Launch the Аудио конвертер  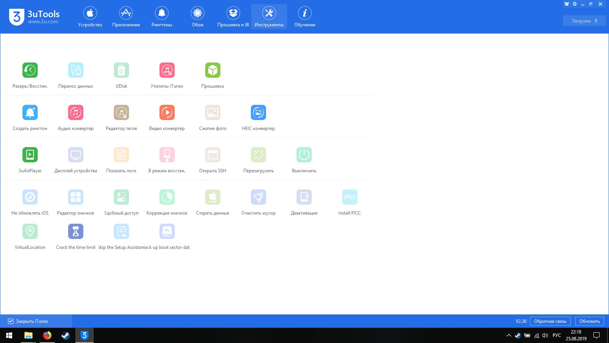pyautogui.click(x=76, y=112)
